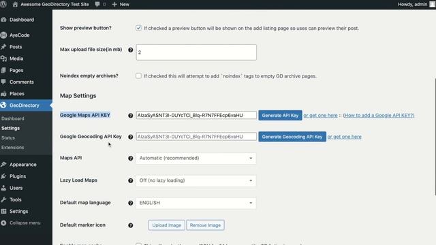Open GeoDirectory Status submenu item
The height and width of the screenshot is (245, 436).
coord(8,137)
